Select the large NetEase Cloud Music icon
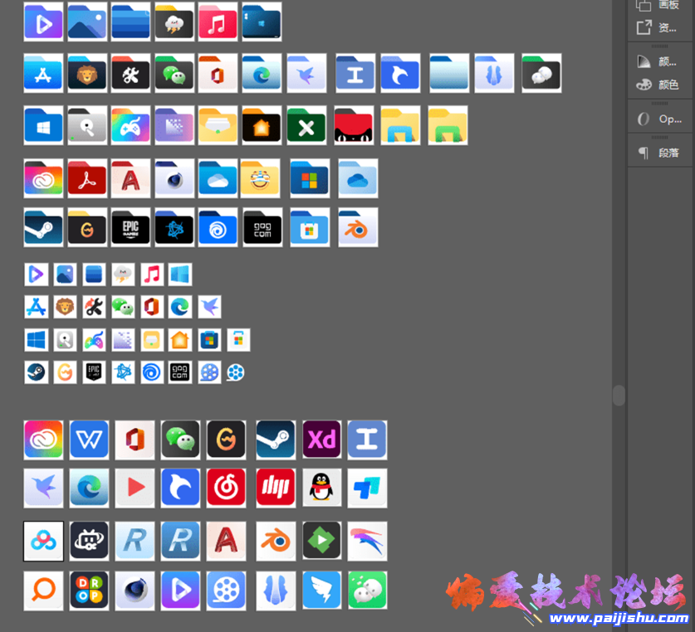This screenshot has height=632, width=695. (226, 488)
